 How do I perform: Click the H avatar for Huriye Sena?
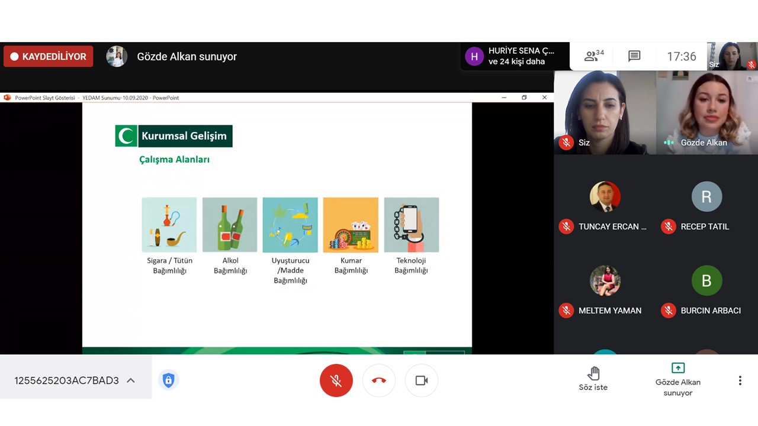tap(474, 57)
